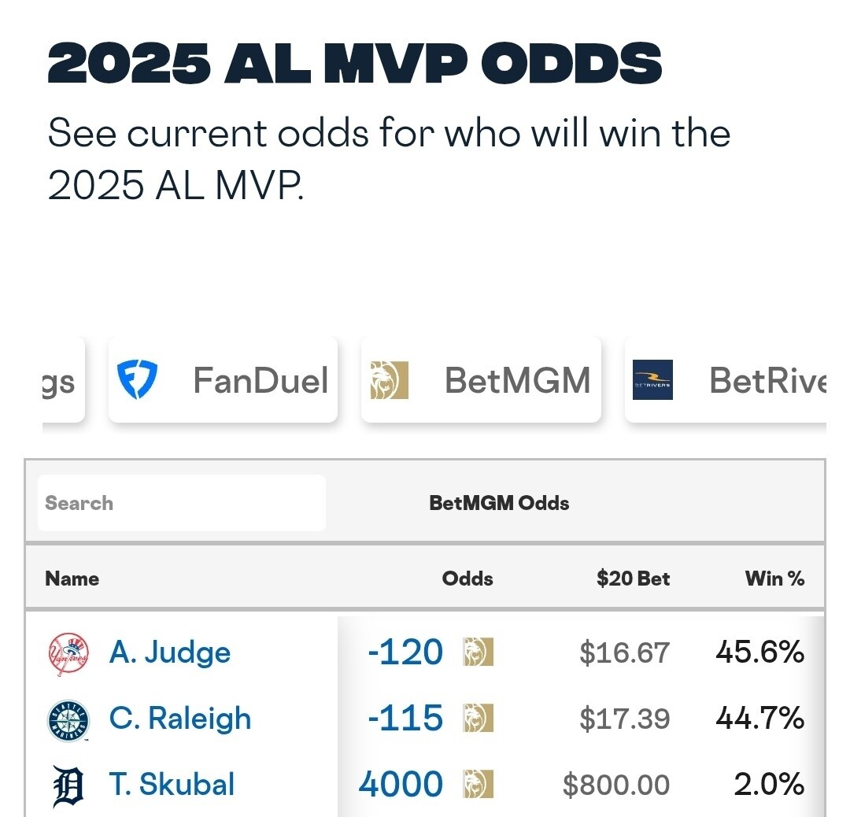
Task: Focus the Search input field
Action: pyautogui.click(x=182, y=503)
